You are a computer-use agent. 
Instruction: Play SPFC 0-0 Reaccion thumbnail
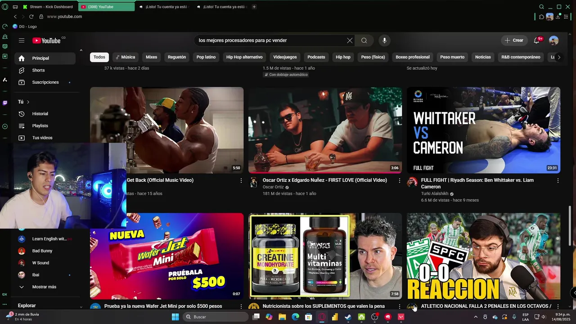(484, 256)
